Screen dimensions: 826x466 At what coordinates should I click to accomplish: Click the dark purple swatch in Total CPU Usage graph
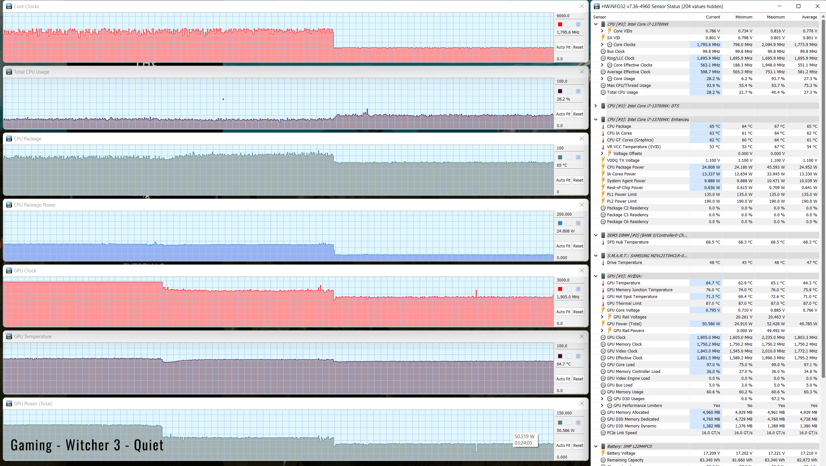(x=560, y=91)
